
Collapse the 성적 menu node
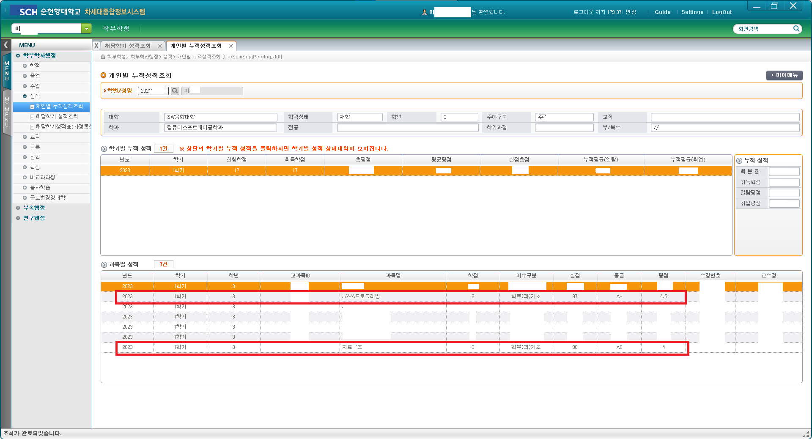tap(25, 96)
